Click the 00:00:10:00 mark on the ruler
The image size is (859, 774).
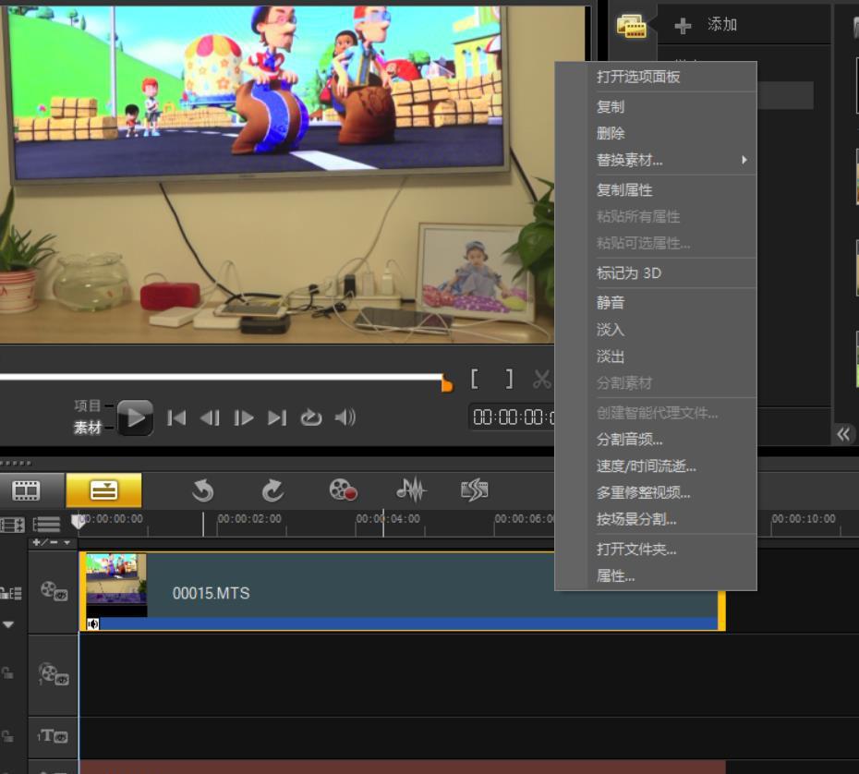pyautogui.click(x=804, y=518)
